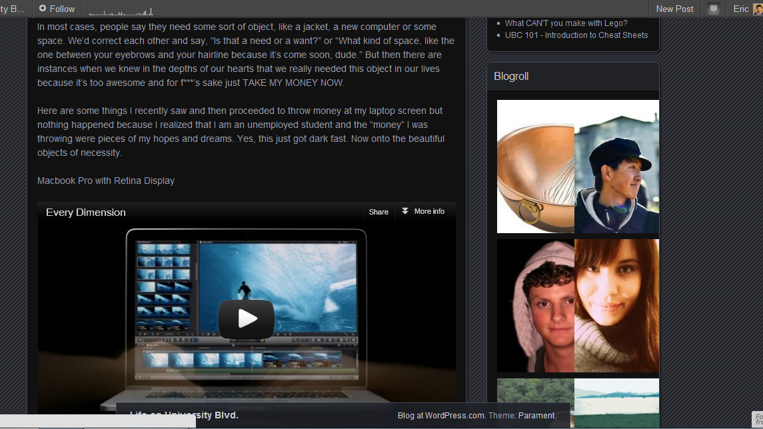The image size is (763, 429).
Task: Click the Follow plus icon in admin bar
Action: 43,9
